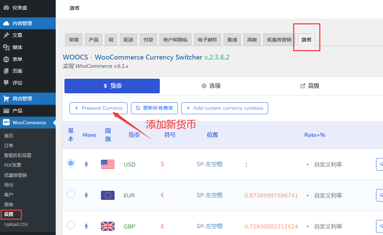Click Add custom currency symbols button
Viewport: 383px width, 235px height.
pos(225,108)
